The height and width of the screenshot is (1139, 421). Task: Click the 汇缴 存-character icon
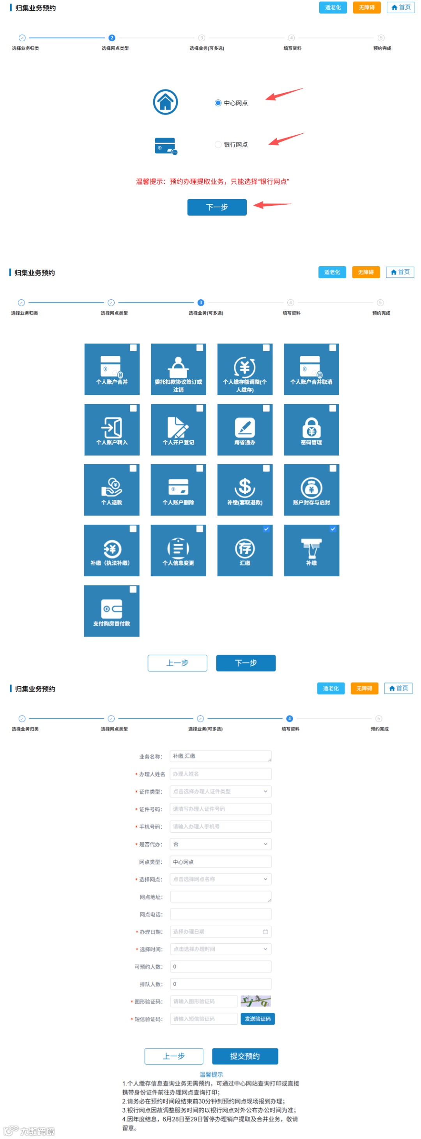(244, 548)
